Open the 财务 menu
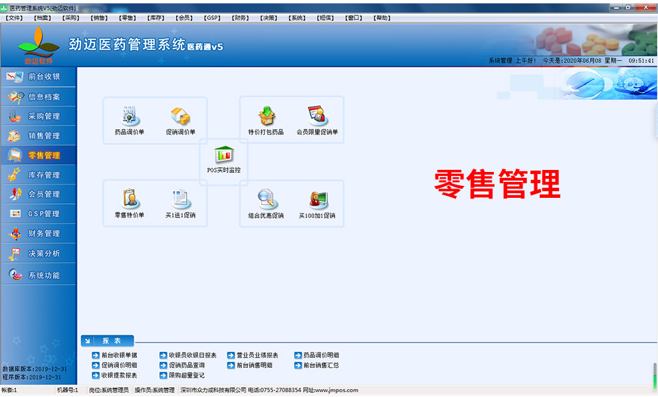The width and height of the screenshot is (658, 397). [x=241, y=18]
